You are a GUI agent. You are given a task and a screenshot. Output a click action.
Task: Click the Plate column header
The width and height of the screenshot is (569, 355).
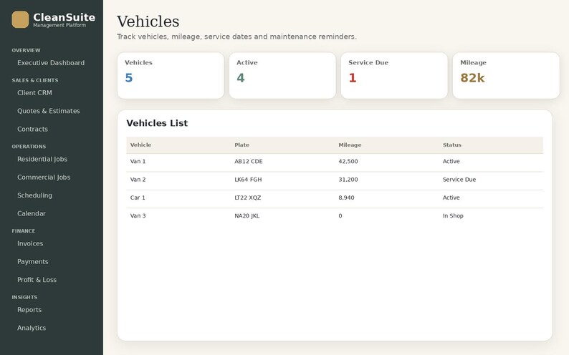click(x=242, y=145)
